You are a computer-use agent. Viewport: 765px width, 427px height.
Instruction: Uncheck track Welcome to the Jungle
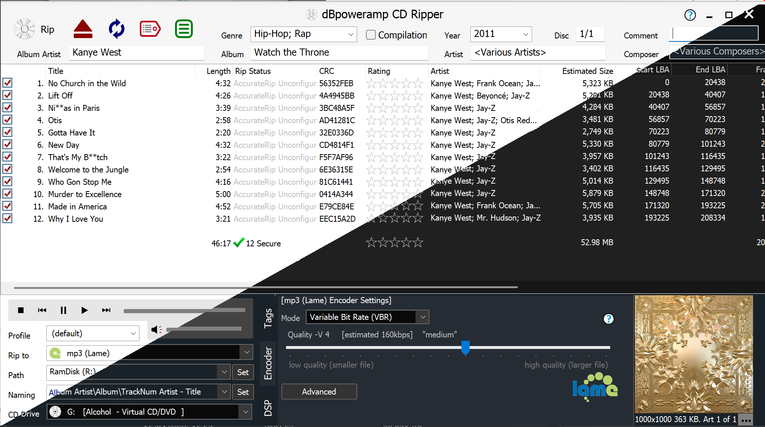click(x=7, y=169)
